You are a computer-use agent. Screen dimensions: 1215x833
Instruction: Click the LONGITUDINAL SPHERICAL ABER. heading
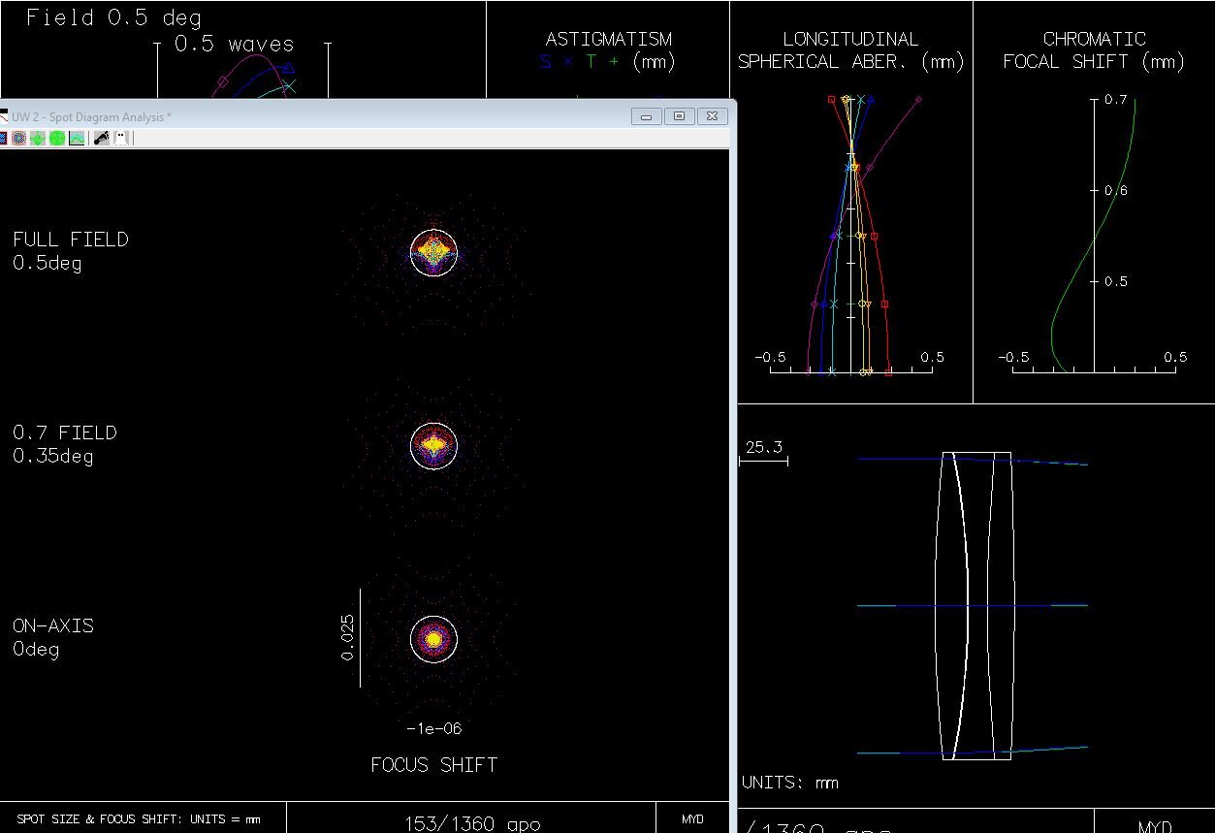click(x=850, y=50)
